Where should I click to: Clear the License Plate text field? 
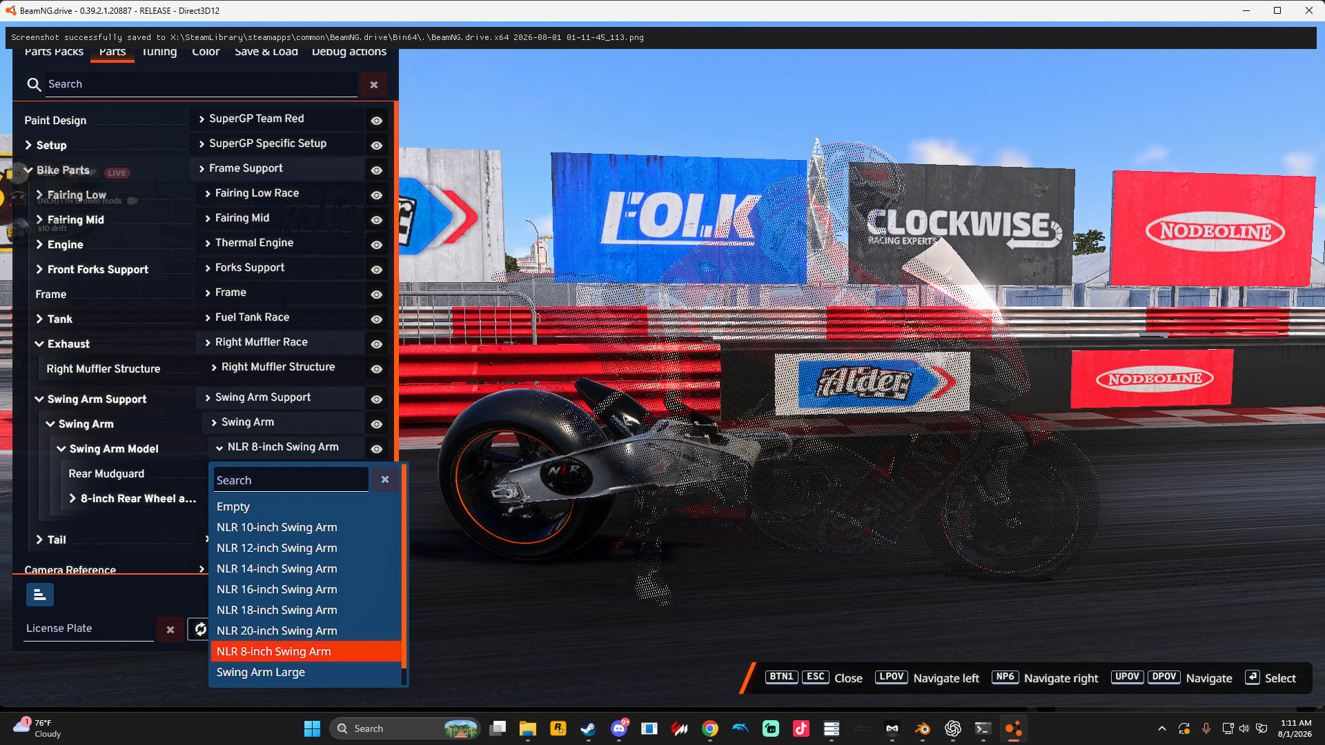170,629
